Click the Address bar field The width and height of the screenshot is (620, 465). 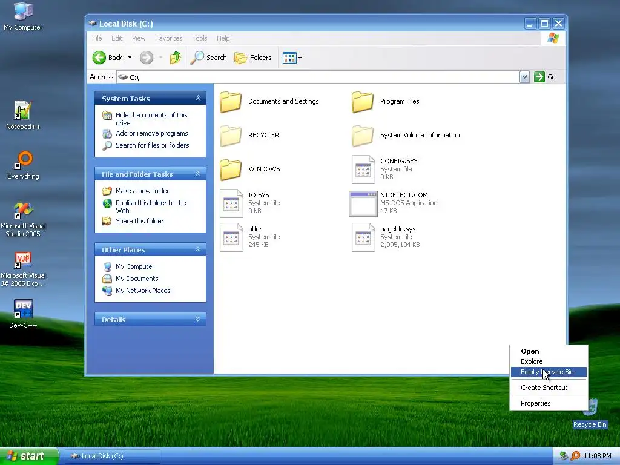point(318,77)
